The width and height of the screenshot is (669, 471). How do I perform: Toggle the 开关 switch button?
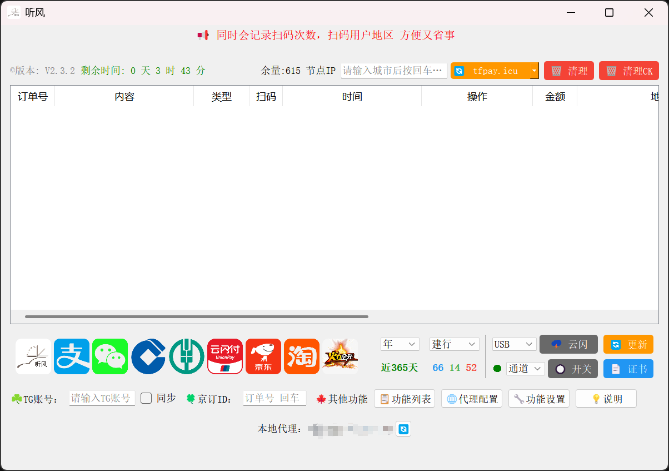pyautogui.click(x=573, y=369)
